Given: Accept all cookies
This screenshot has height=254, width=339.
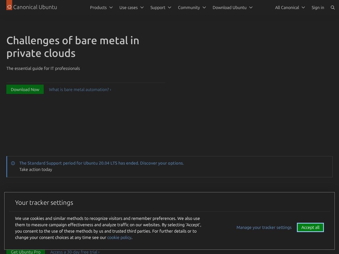Looking at the screenshot, I should tap(310, 227).
